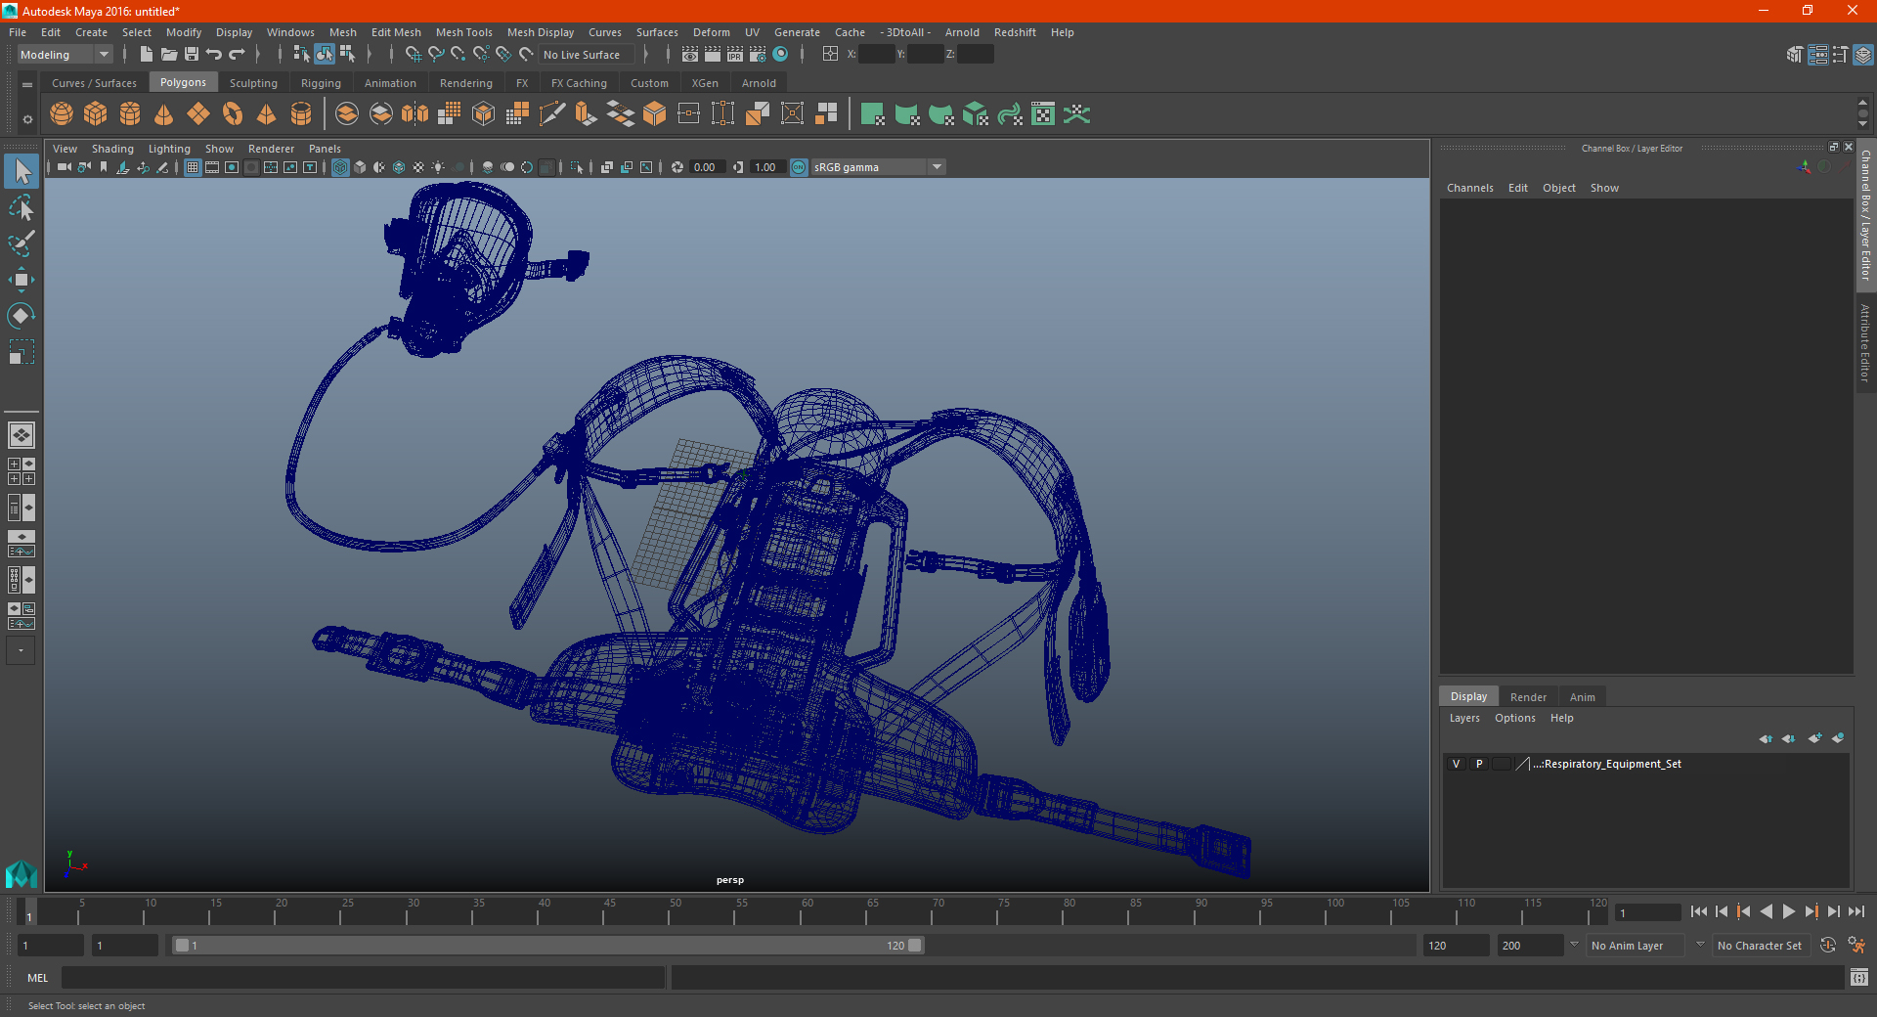Activate the Scale tool

tap(22, 351)
